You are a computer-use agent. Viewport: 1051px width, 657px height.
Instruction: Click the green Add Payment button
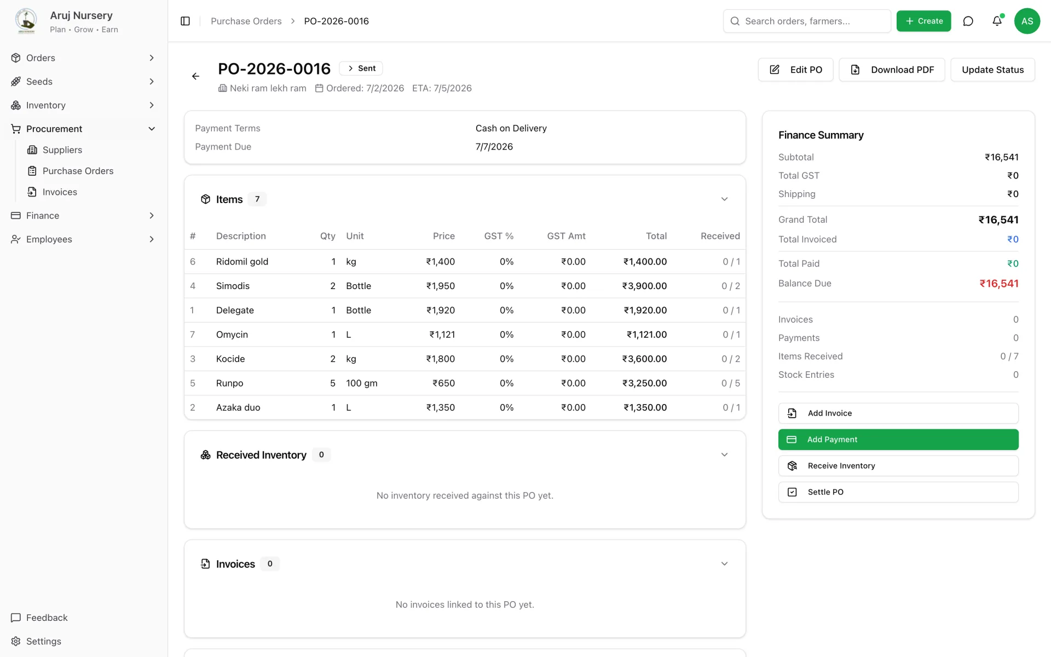click(x=898, y=440)
